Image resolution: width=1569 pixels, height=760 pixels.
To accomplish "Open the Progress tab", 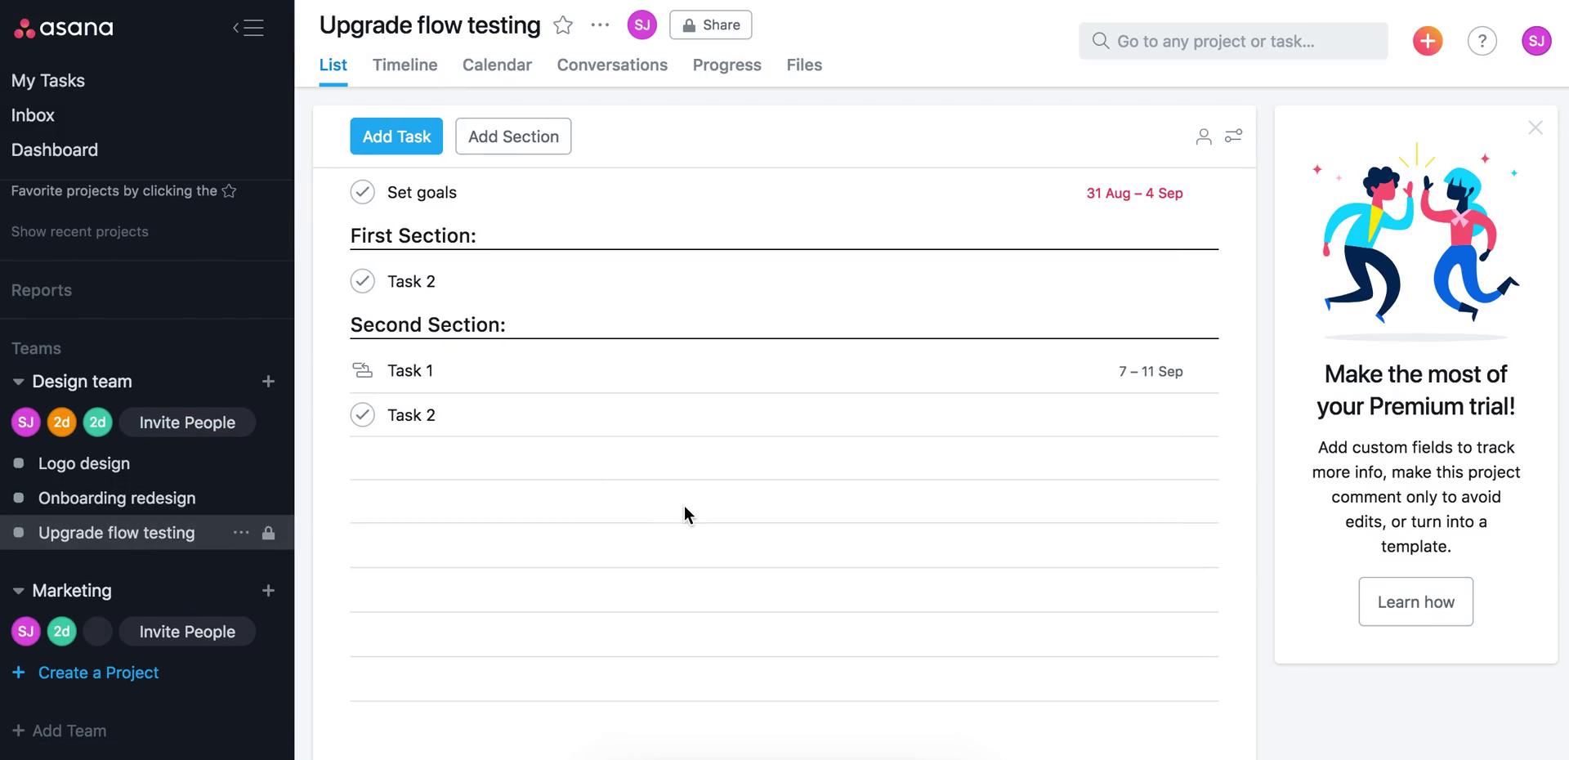I will tap(727, 65).
